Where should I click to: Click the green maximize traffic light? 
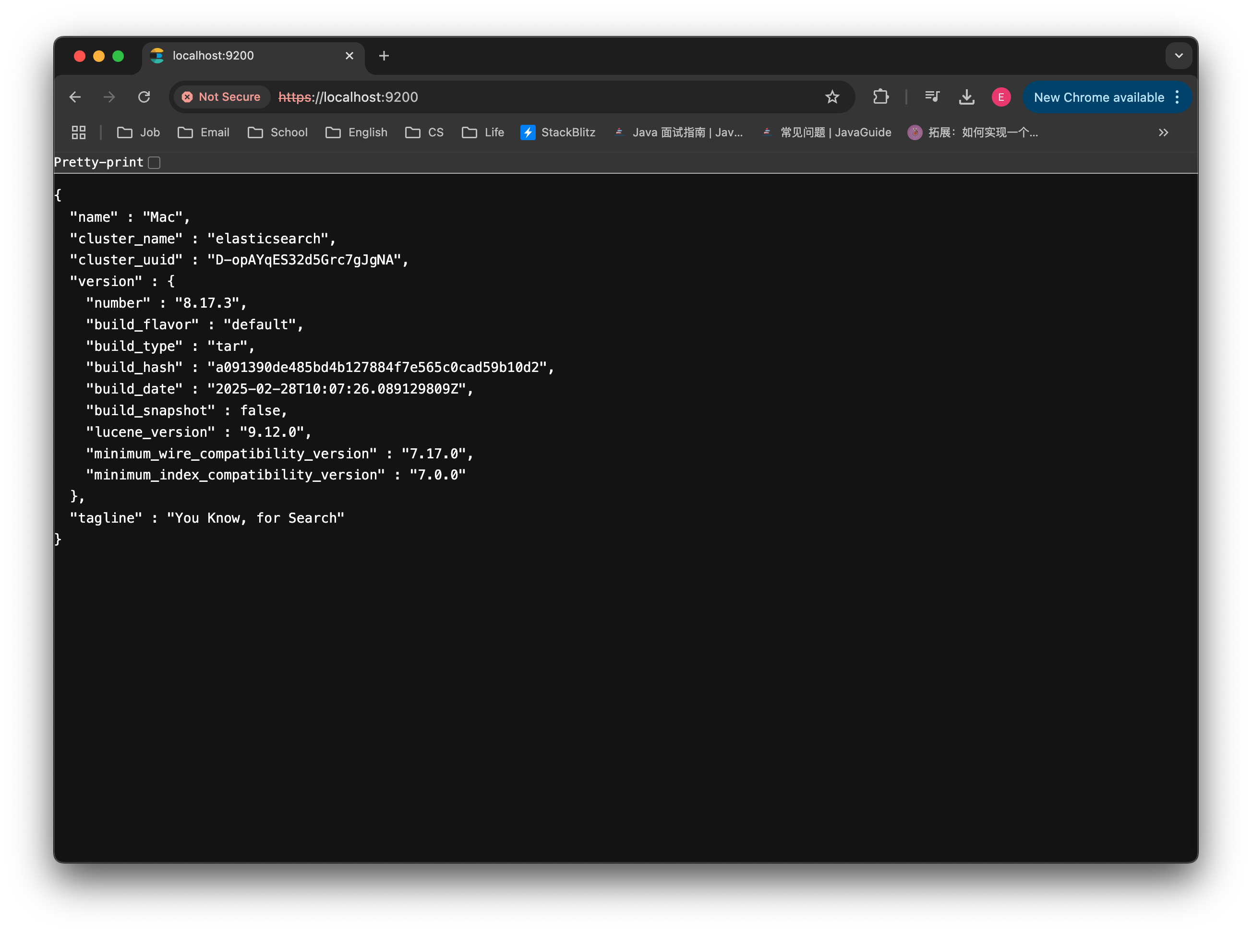click(118, 55)
